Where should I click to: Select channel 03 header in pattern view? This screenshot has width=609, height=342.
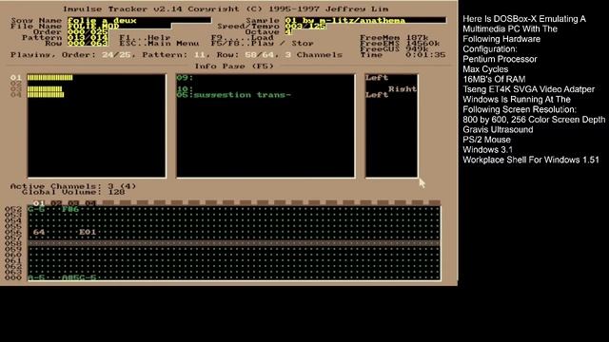[x=73, y=202]
